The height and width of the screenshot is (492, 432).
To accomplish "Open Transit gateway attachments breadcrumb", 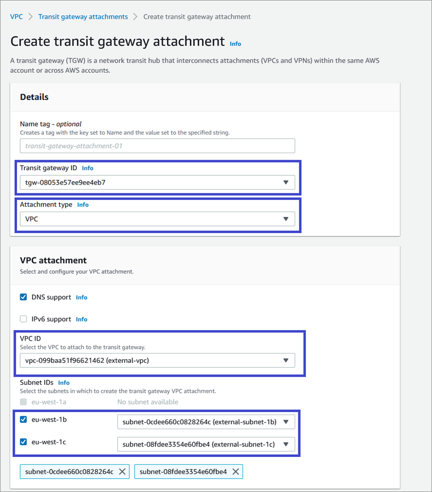I will coord(83,17).
